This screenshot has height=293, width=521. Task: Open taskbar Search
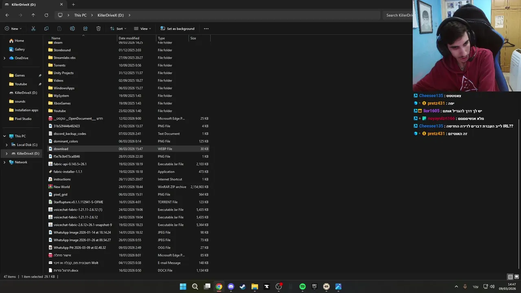[195, 286]
